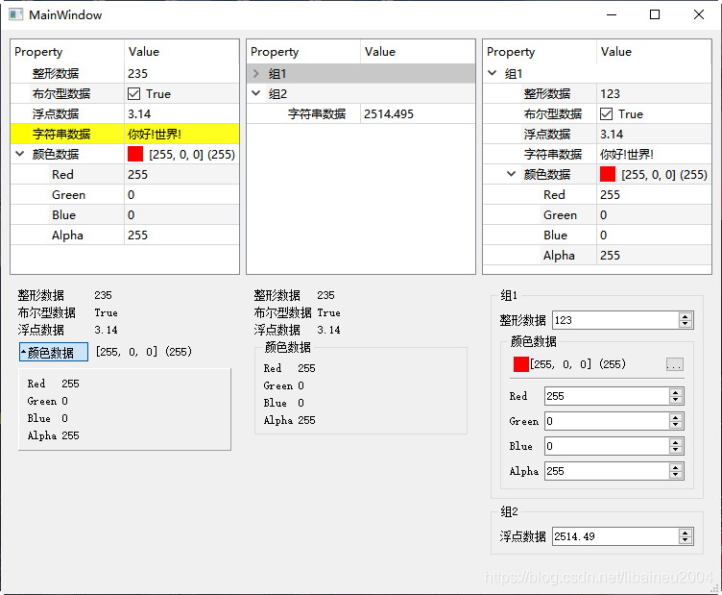The width and height of the screenshot is (722, 595).
Task: Select the 浮点数据 row in left property tree
Action: pos(125,113)
